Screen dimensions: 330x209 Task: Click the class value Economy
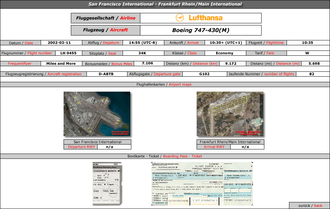(224, 53)
